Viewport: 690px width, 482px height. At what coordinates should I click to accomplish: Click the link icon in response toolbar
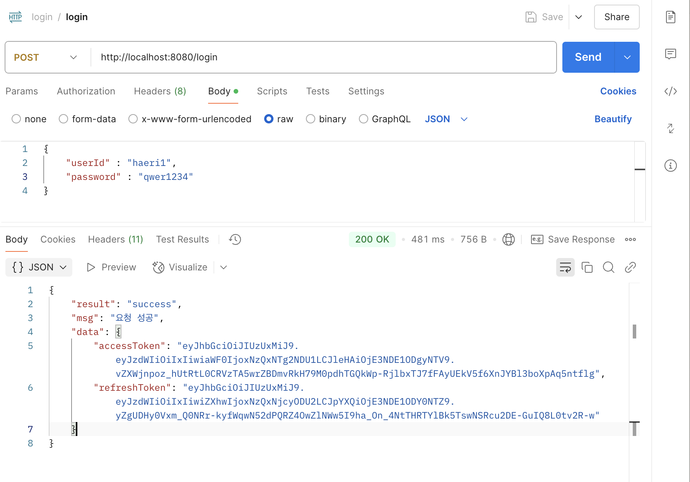pyautogui.click(x=630, y=267)
